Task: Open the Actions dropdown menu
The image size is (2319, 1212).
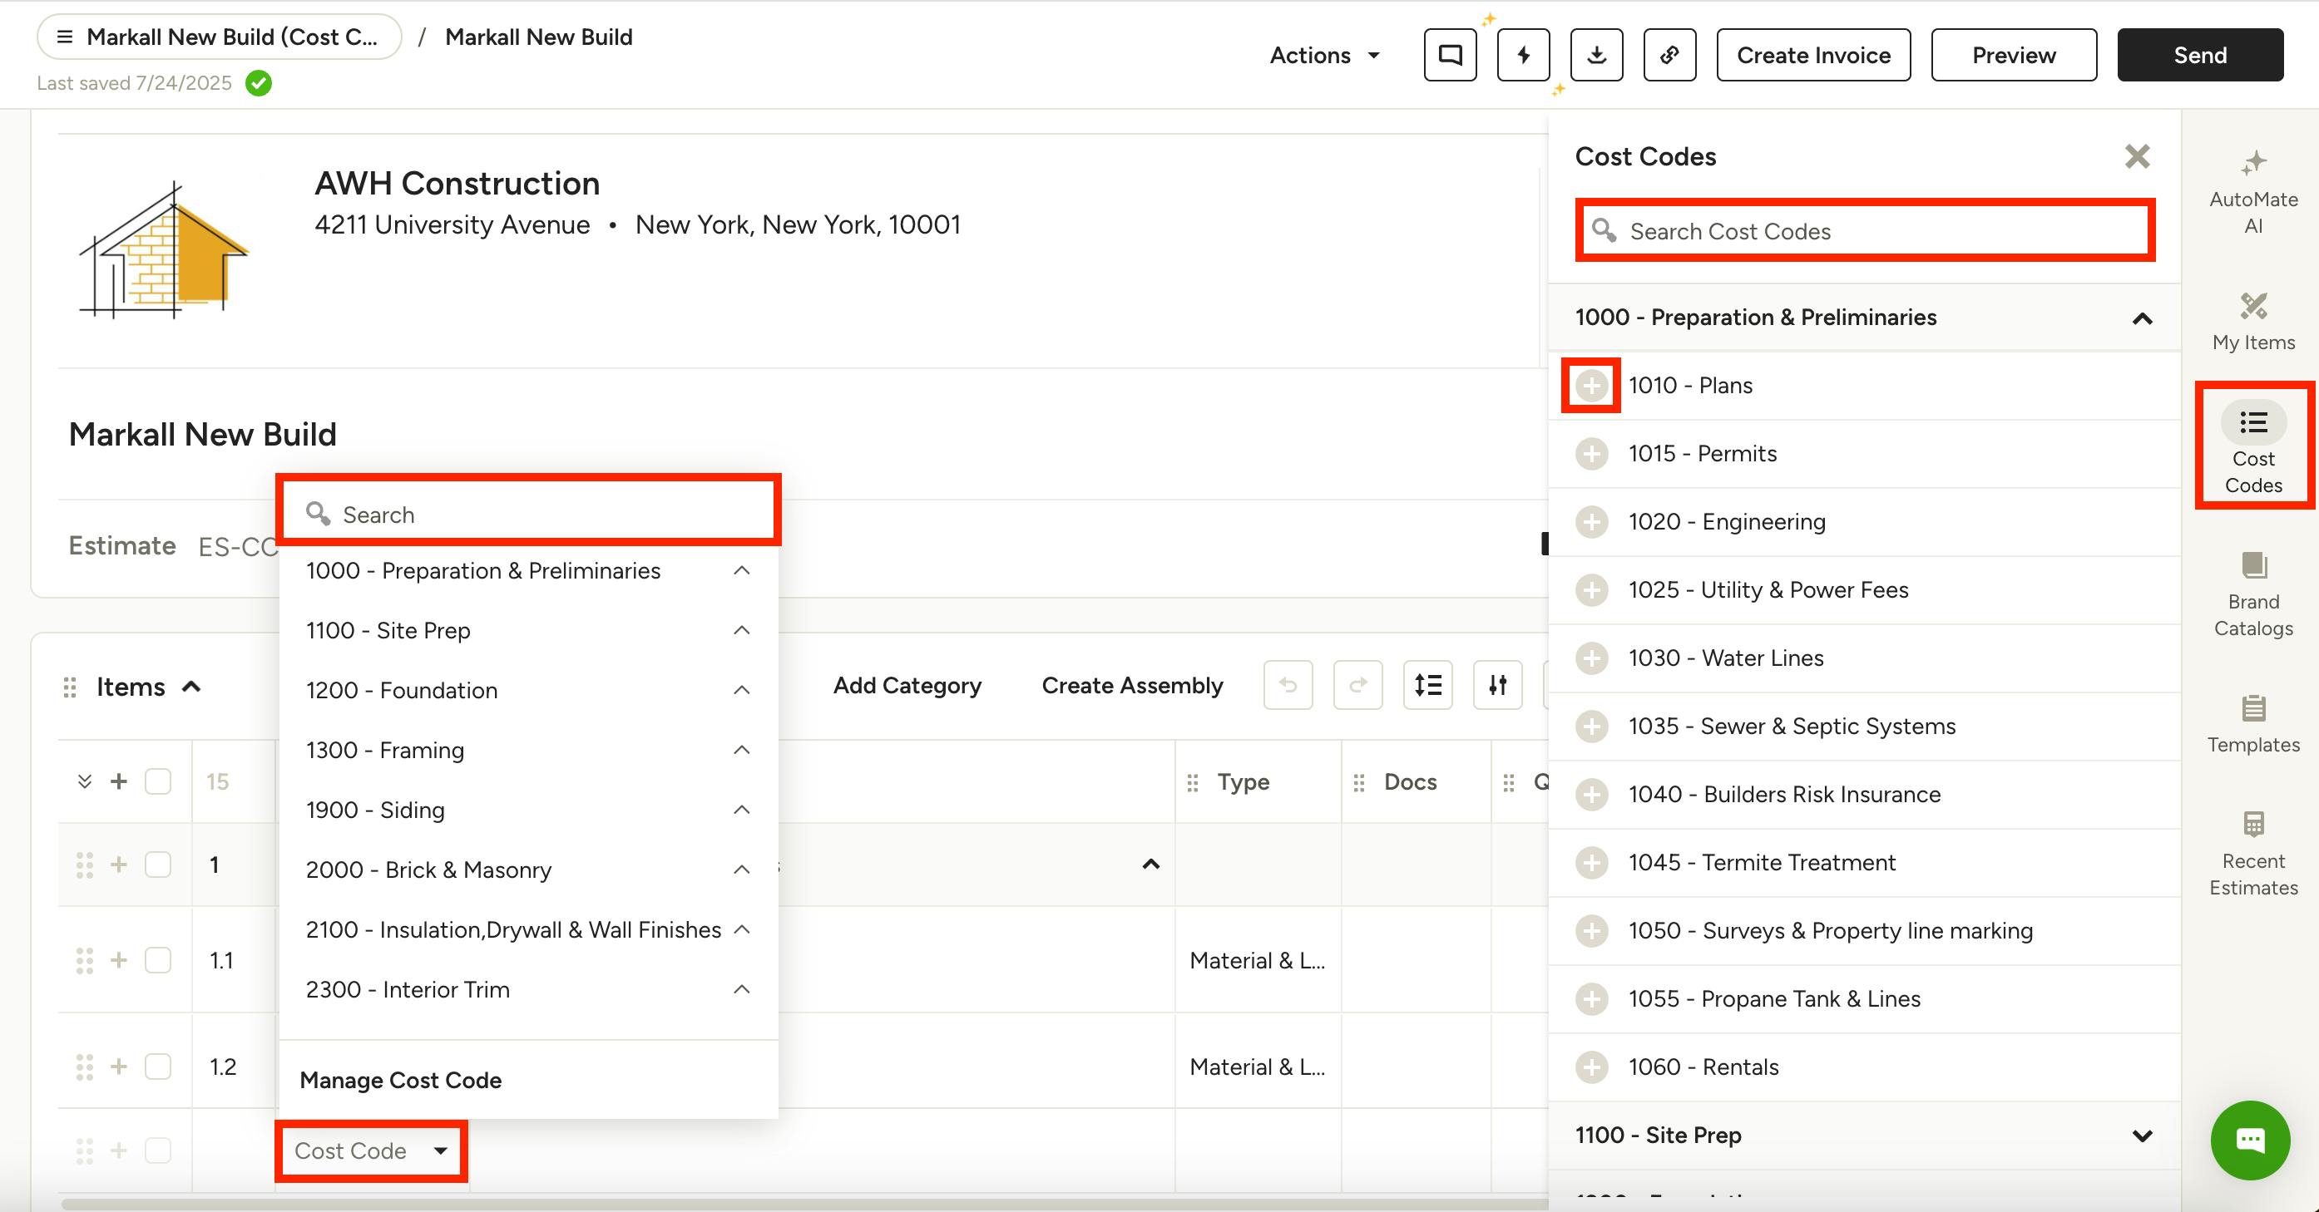Action: coord(1323,55)
